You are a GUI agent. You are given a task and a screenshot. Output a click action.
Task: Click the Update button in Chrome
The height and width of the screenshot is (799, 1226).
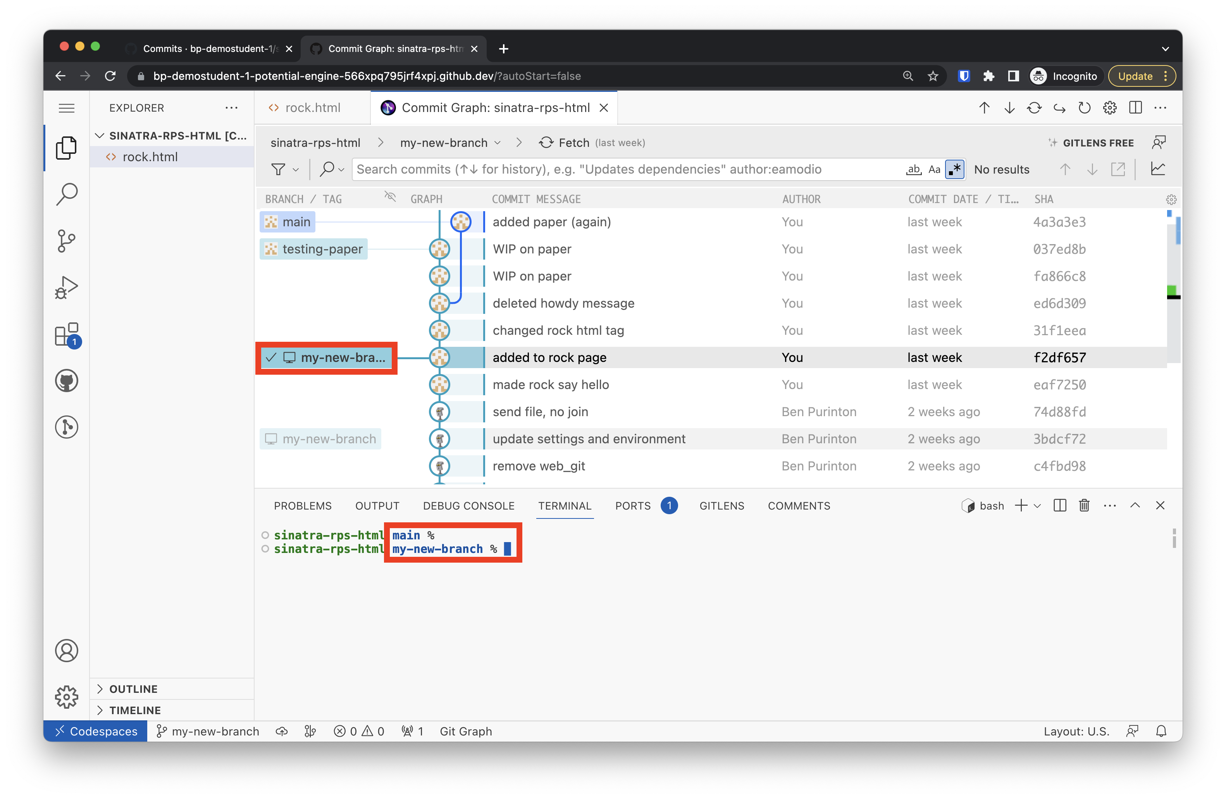pyautogui.click(x=1141, y=76)
